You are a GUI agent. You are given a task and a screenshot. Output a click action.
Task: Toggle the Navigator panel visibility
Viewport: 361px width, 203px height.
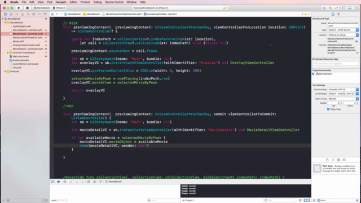344,8
